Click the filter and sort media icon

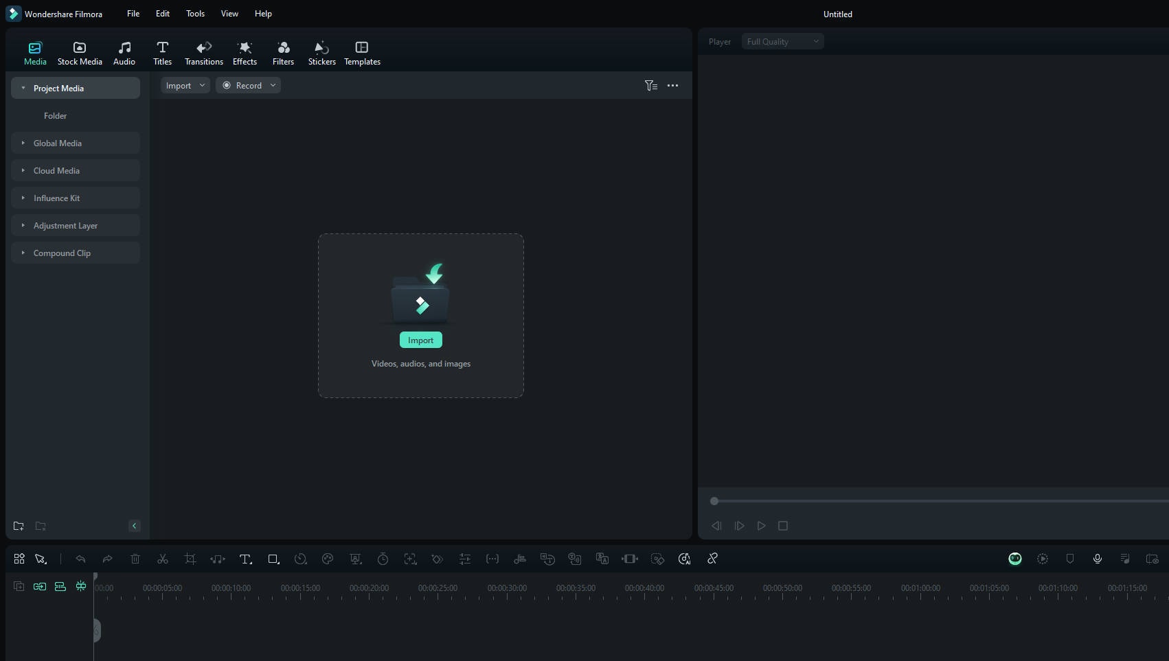tap(650, 86)
